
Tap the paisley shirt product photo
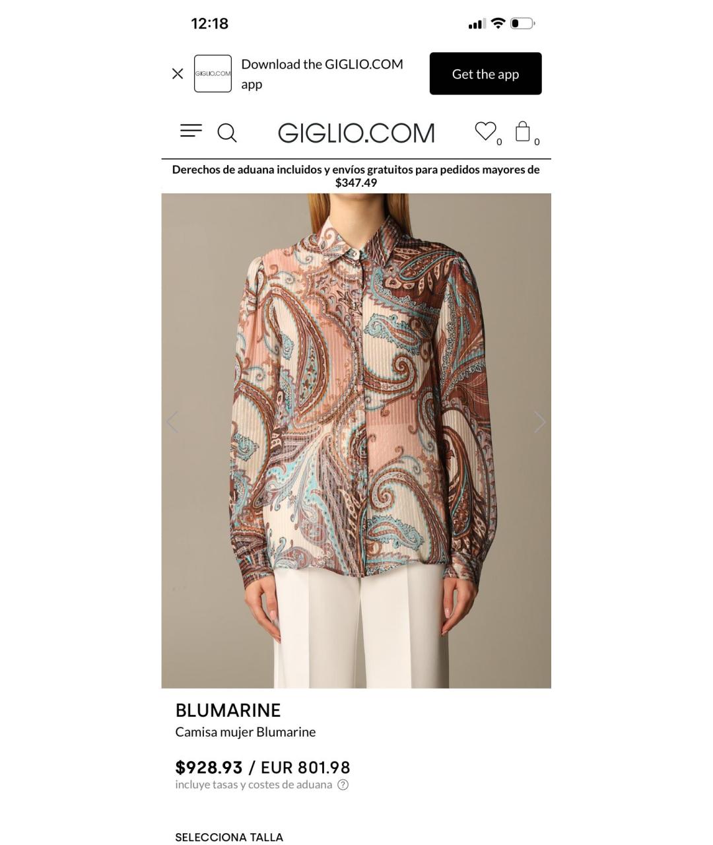pos(356,440)
